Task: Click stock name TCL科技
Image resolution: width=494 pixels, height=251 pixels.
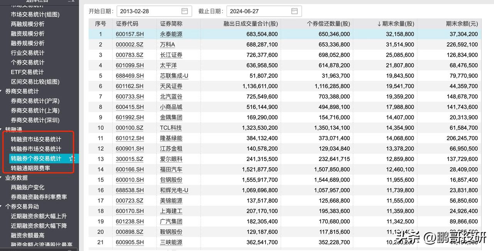Action: [x=171, y=128]
